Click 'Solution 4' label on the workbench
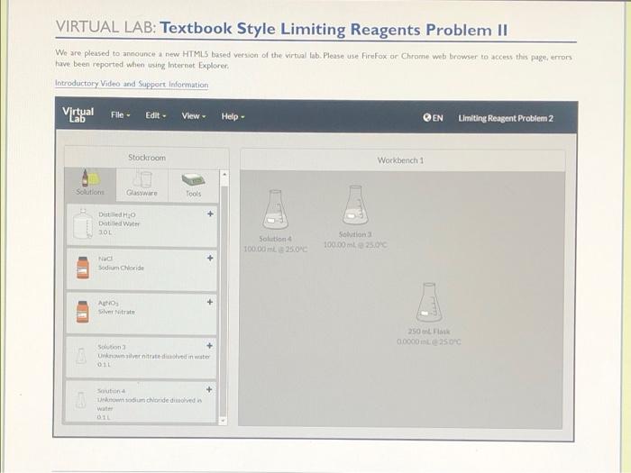 coord(276,239)
